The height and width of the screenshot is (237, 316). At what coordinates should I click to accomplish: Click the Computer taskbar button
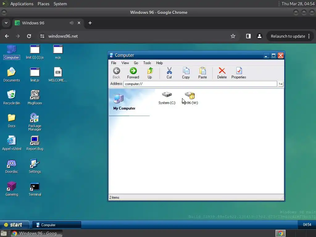point(57,225)
